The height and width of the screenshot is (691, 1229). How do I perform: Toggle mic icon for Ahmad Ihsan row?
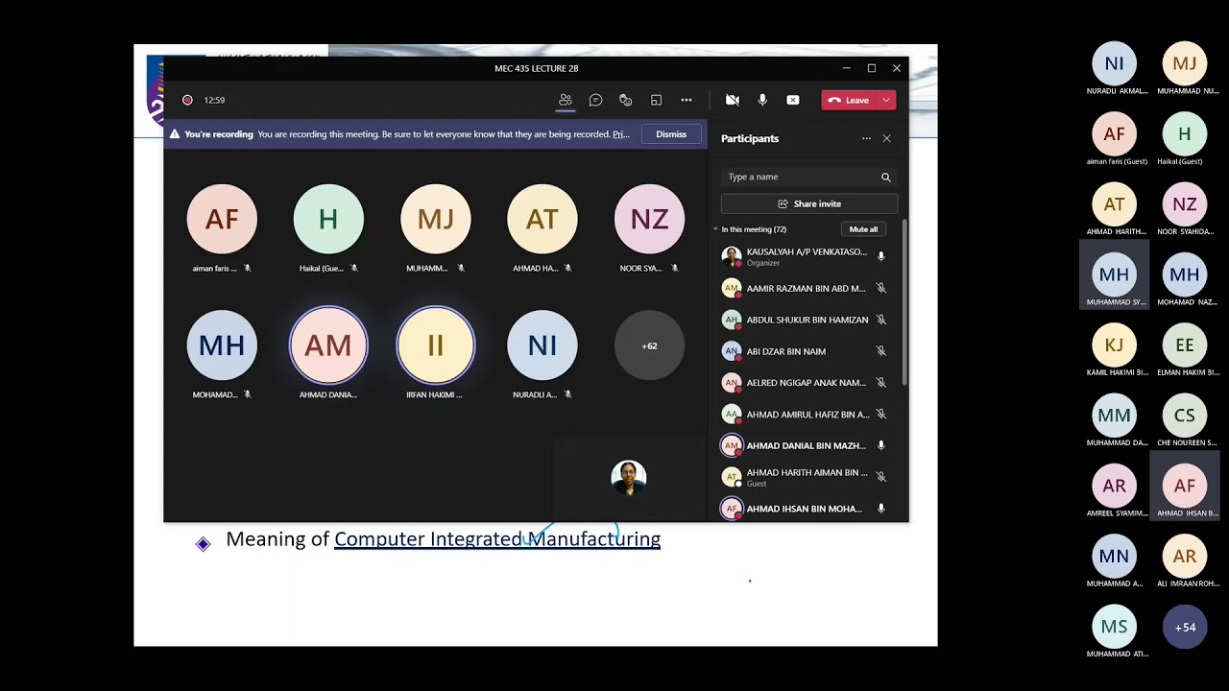click(880, 509)
